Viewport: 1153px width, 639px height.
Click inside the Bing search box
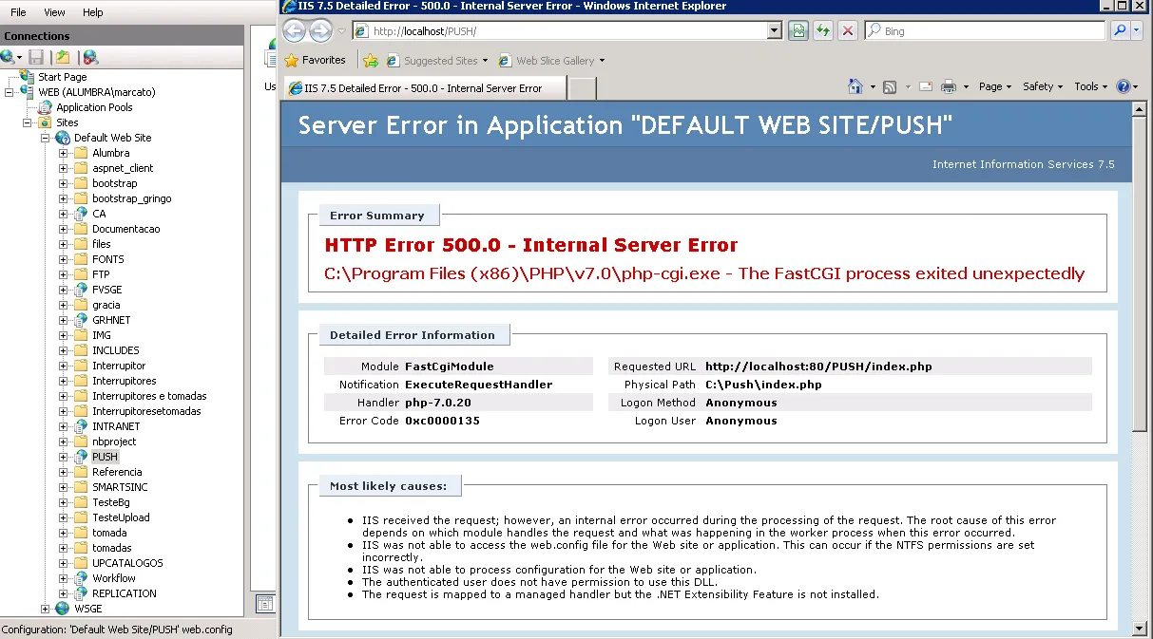point(989,31)
